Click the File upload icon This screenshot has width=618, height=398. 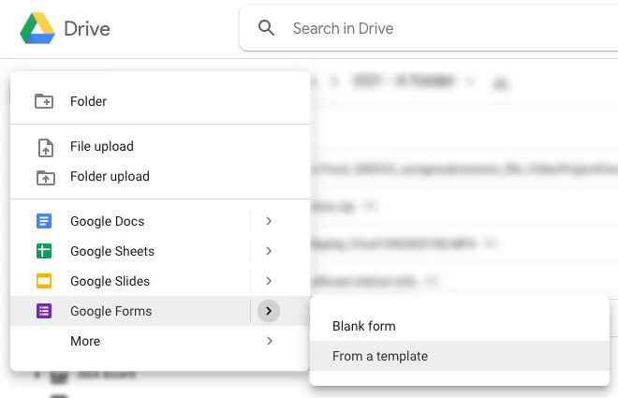click(45, 148)
